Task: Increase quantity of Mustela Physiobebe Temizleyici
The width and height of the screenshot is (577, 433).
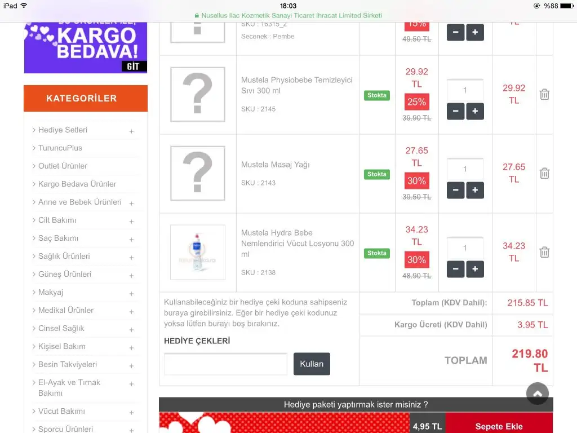Action: click(475, 111)
